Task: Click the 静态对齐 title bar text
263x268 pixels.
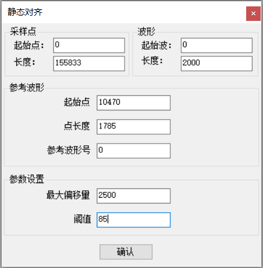Action: 25,12
